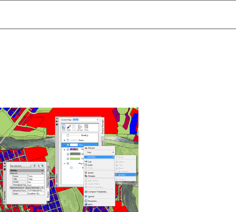Choose Properties... from the context menu

coord(99,201)
